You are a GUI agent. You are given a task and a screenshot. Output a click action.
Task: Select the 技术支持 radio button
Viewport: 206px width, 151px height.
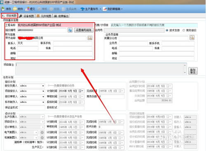[167, 31]
